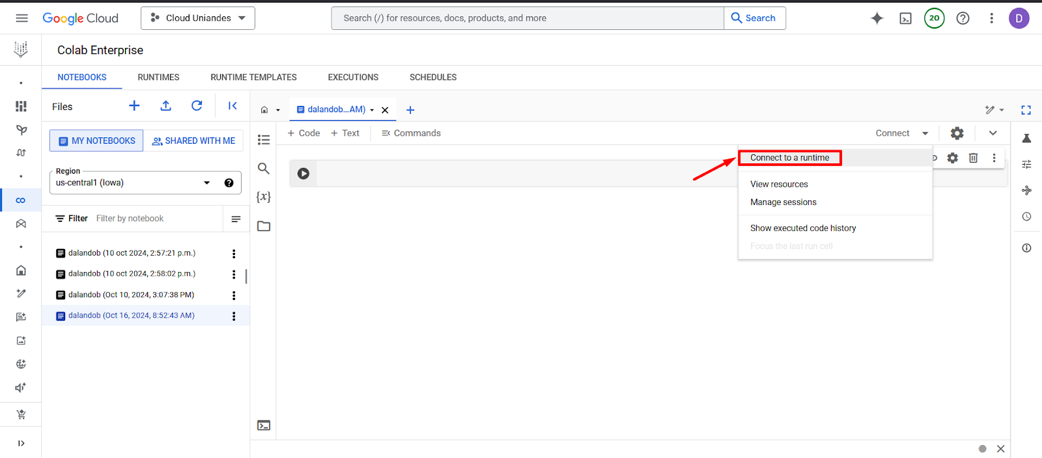Activate Cloud Shell terminal icon
Viewport: 1042px width, 458px height.
tap(906, 18)
